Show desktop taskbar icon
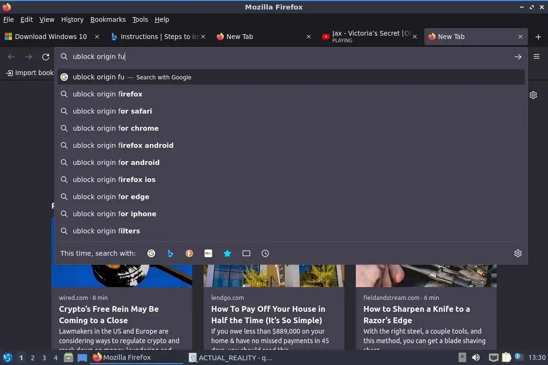 point(82,358)
